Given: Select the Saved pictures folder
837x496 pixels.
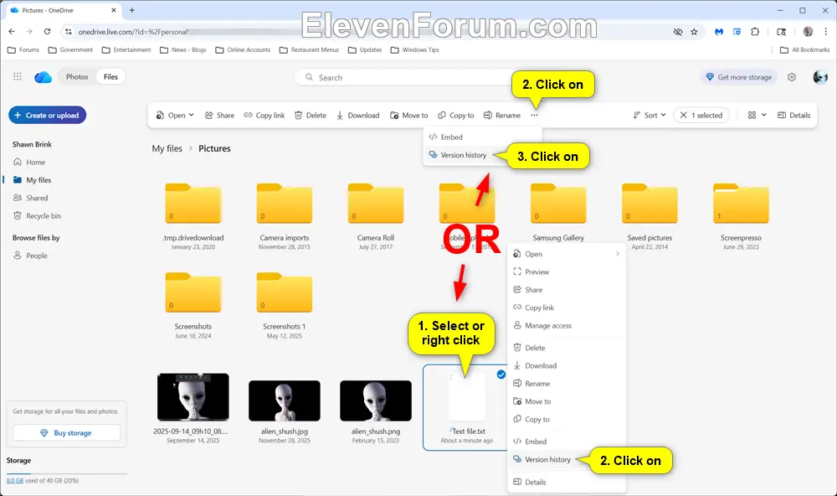Looking at the screenshot, I should 650,204.
